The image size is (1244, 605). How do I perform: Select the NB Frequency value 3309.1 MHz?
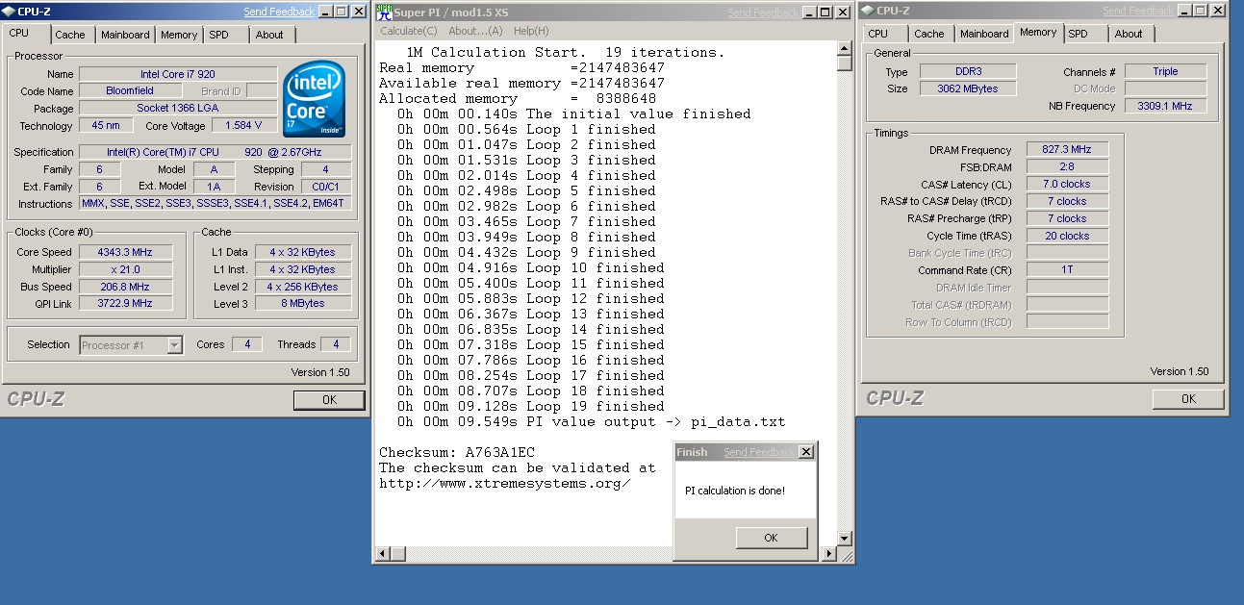[x=1165, y=106]
